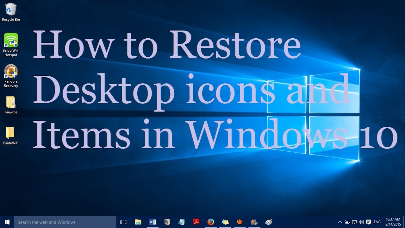Switch to the blue Microsoft Word taskbar icon
The width and height of the screenshot is (405, 228).
153,222
